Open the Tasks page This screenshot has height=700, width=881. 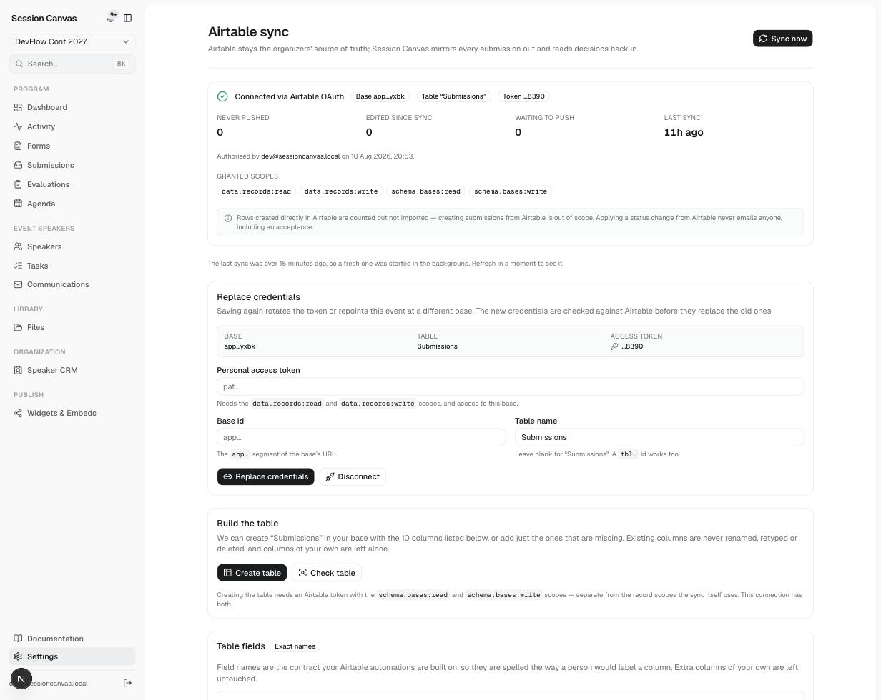[x=72, y=266]
